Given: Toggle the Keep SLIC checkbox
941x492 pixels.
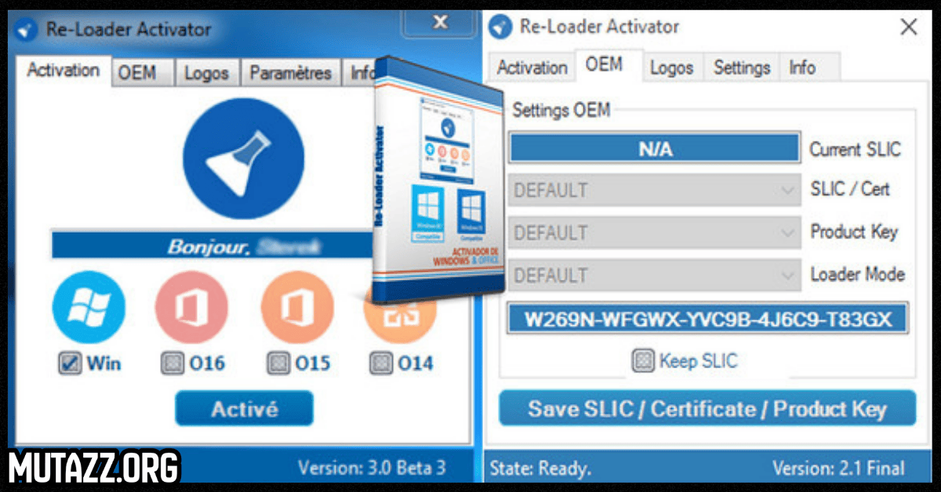Looking at the screenshot, I should coord(643,360).
